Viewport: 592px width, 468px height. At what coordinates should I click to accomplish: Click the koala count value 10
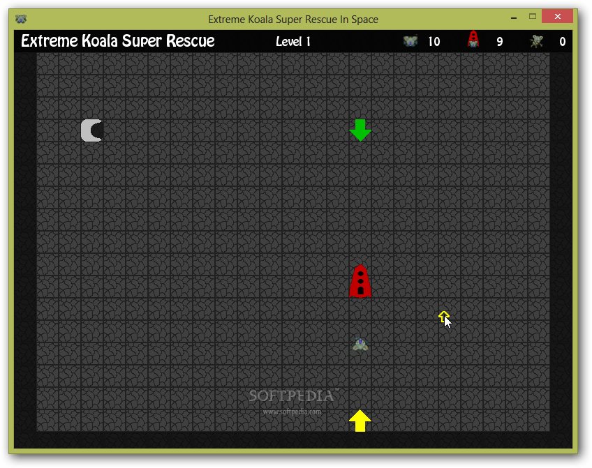[434, 41]
